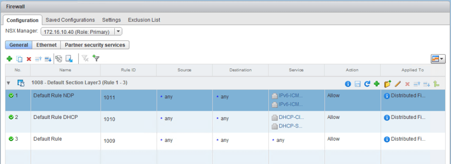This screenshot has width=451, height=164.
Task: Click the red Delete rule X in the top toolbar
Action: click(x=29, y=59)
